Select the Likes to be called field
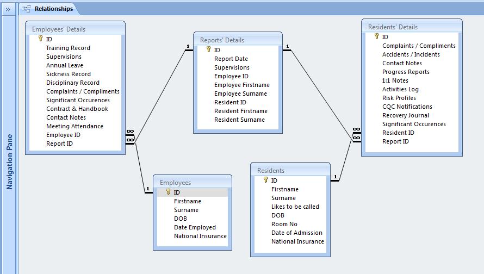 click(x=295, y=207)
